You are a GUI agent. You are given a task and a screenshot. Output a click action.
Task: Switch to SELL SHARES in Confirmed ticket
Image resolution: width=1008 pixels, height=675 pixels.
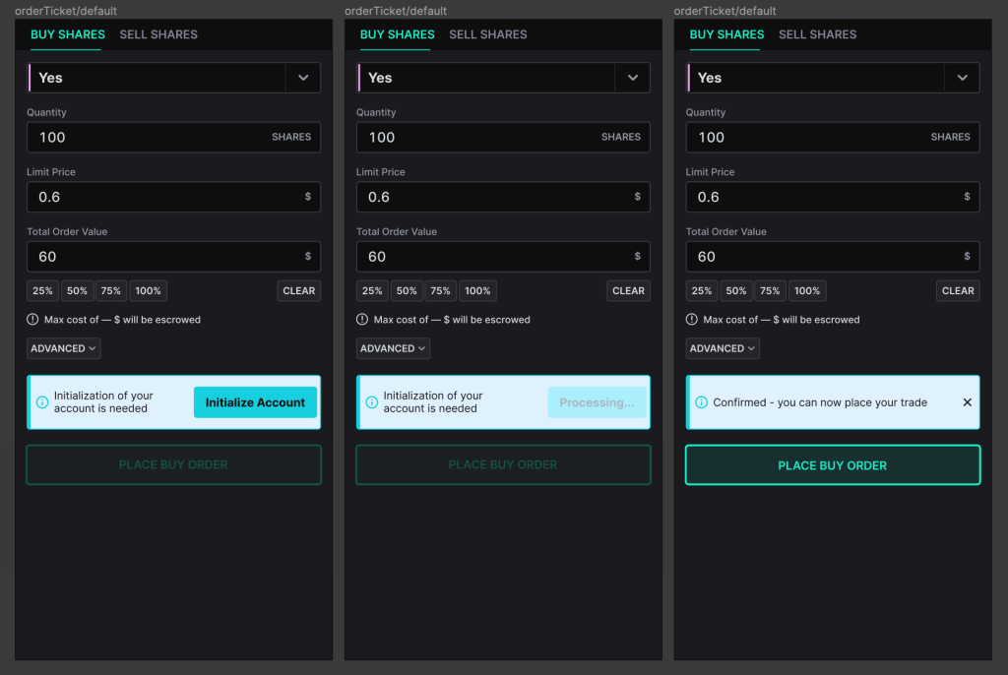(x=818, y=34)
